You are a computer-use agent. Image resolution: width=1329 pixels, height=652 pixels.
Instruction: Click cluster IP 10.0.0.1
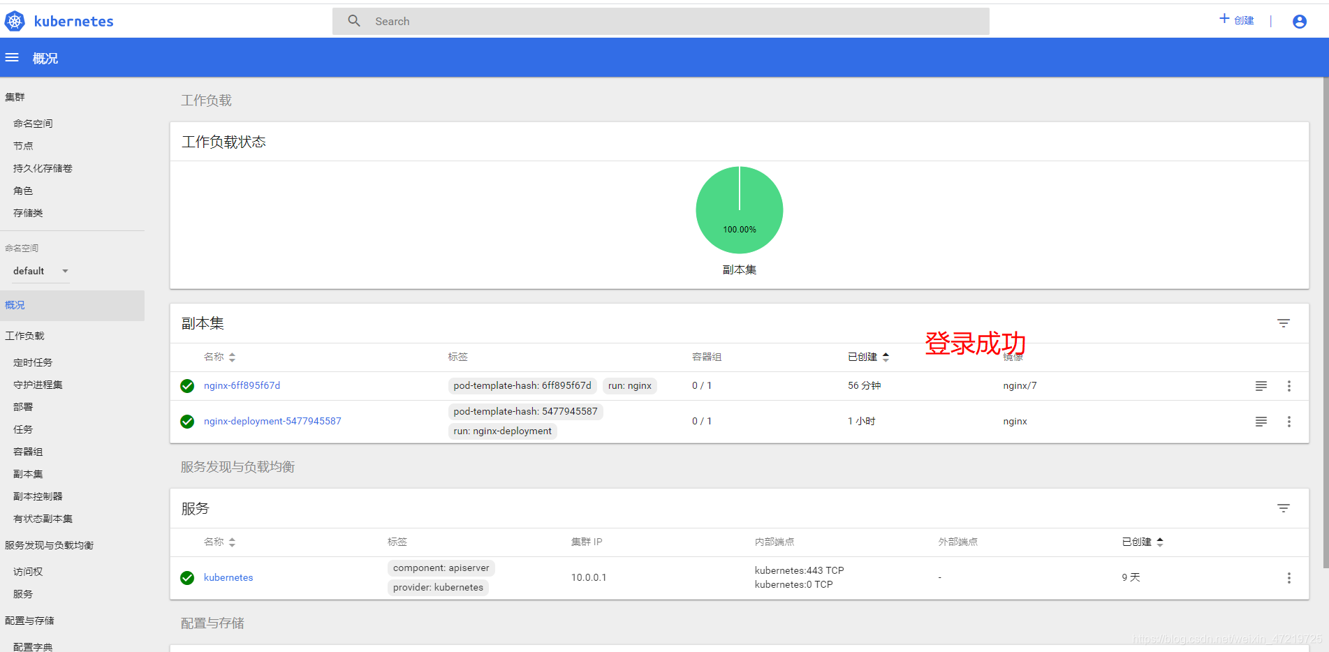pyautogui.click(x=589, y=577)
